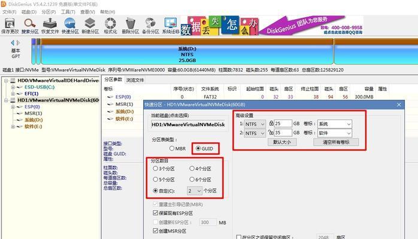Select EFI(1) under HD0 in the tree
418x239 pixels.
click(x=32, y=94)
